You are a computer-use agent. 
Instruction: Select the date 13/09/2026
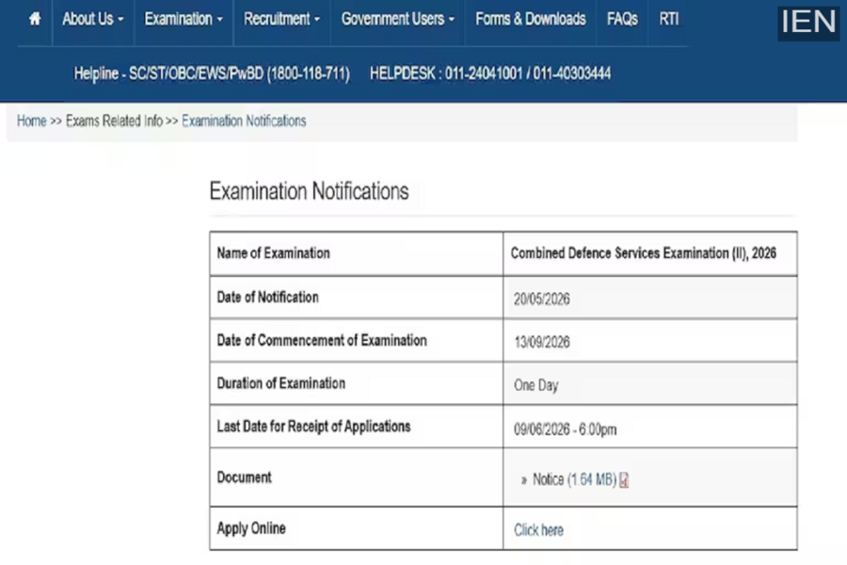pos(542,342)
